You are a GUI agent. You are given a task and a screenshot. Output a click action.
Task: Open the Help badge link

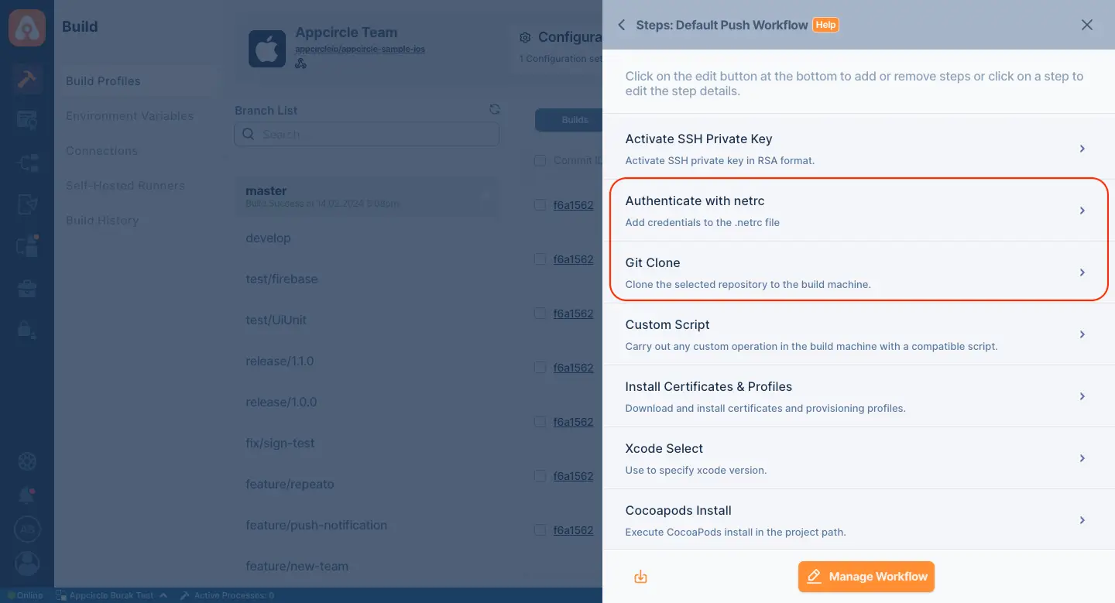(x=825, y=25)
